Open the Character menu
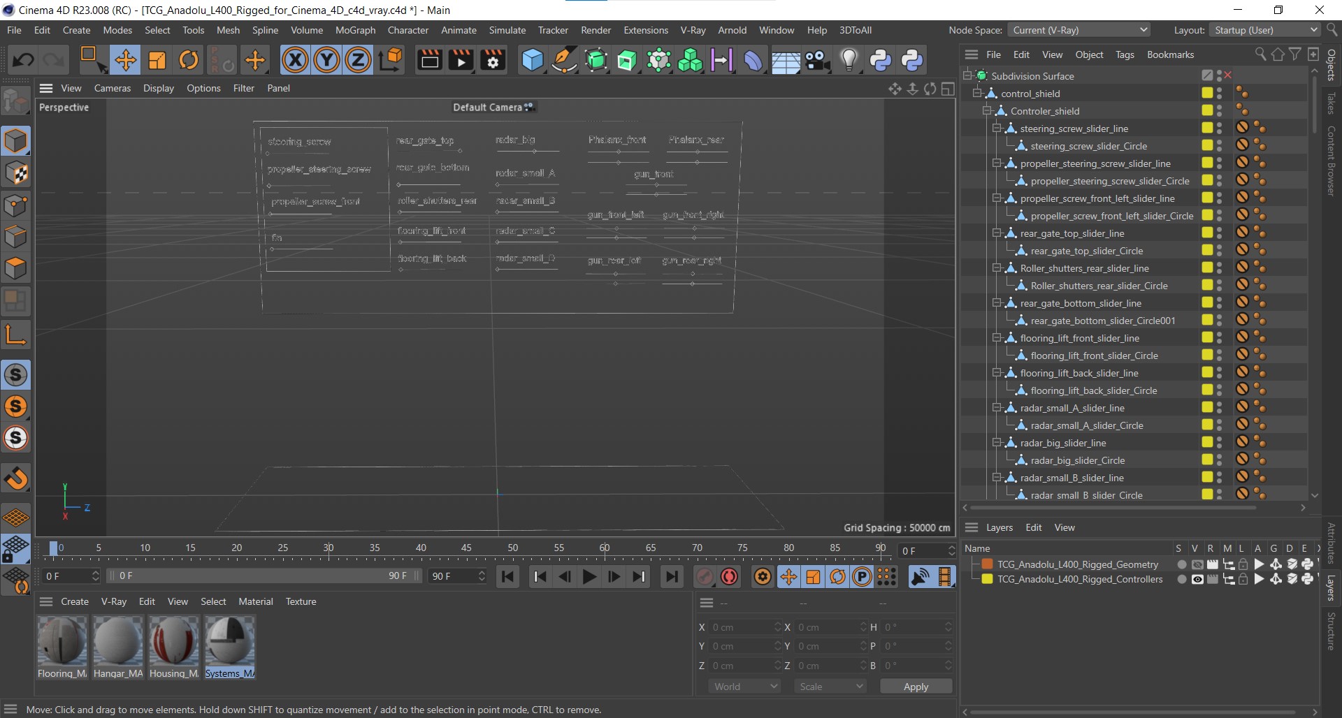The image size is (1342, 718). (408, 30)
